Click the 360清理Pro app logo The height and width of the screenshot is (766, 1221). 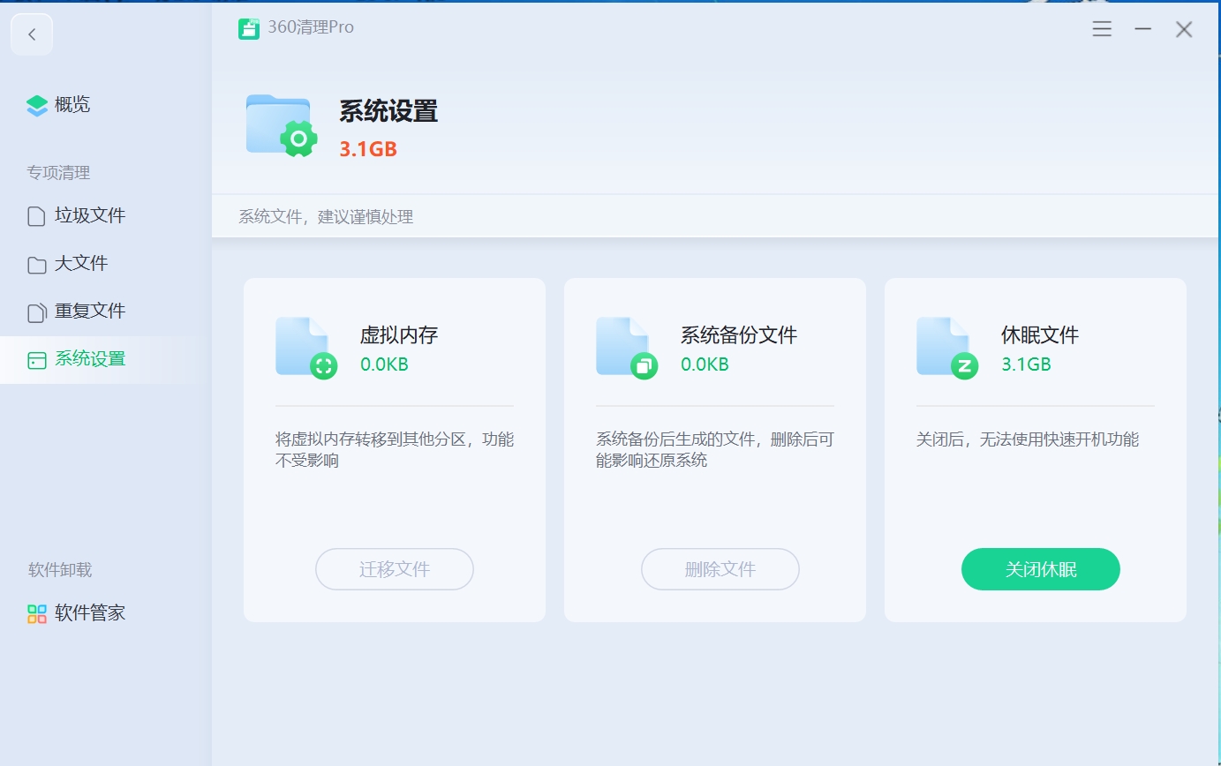249,28
